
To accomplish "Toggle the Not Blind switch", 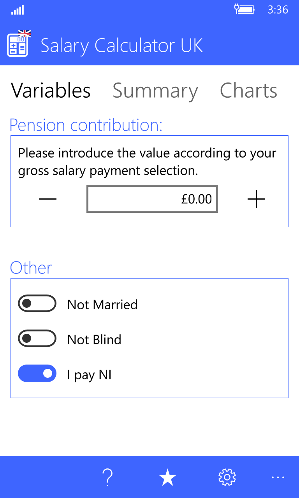I will click(37, 339).
